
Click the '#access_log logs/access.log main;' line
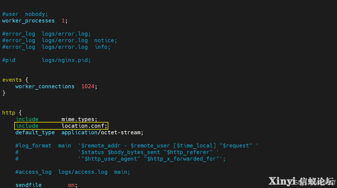click(x=73, y=172)
